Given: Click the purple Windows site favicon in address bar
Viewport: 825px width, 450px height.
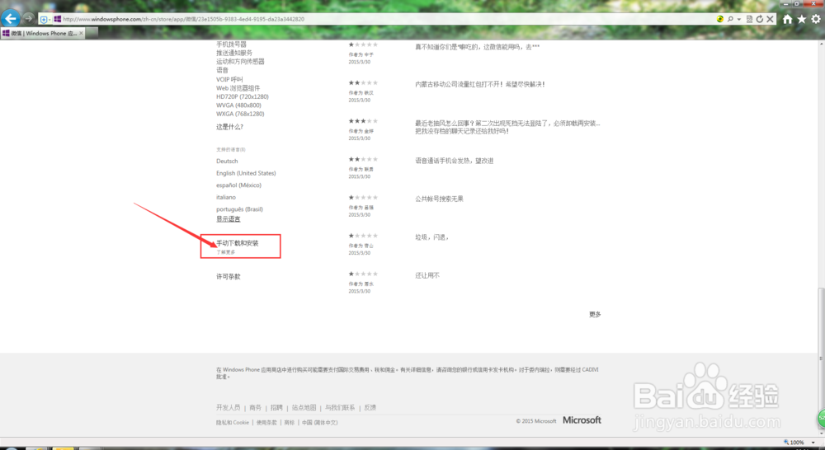Looking at the screenshot, I should 58,19.
